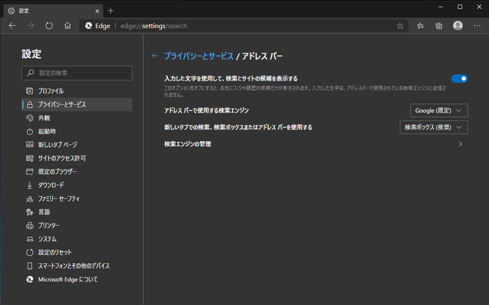Focus the 設定の検索 input field
This screenshot has width=489, height=305.
click(x=77, y=73)
